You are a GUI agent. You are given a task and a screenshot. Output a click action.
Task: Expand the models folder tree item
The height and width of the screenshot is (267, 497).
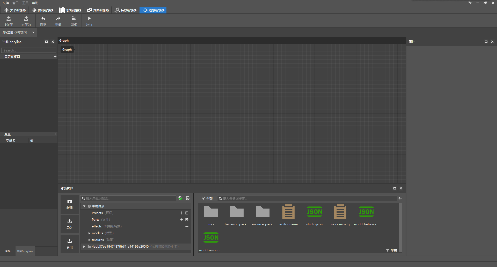point(89,233)
